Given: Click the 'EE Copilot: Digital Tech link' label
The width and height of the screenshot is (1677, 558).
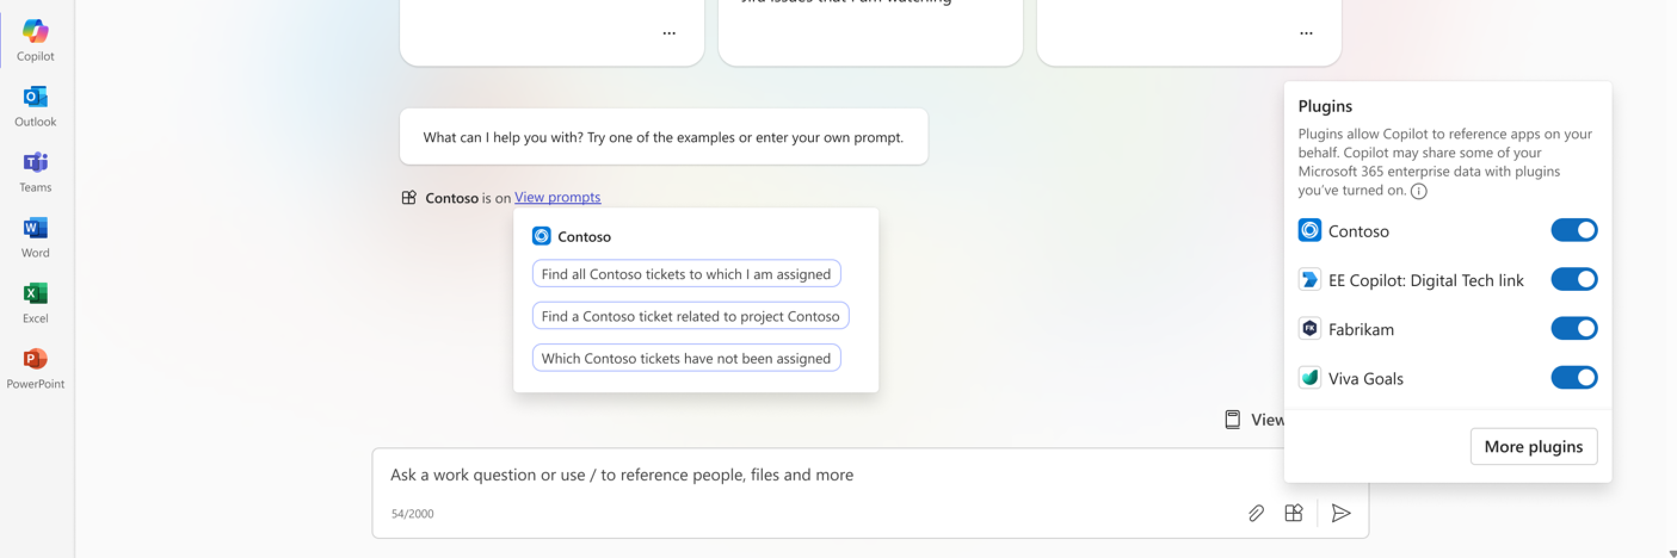Looking at the screenshot, I should tap(1426, 280).
